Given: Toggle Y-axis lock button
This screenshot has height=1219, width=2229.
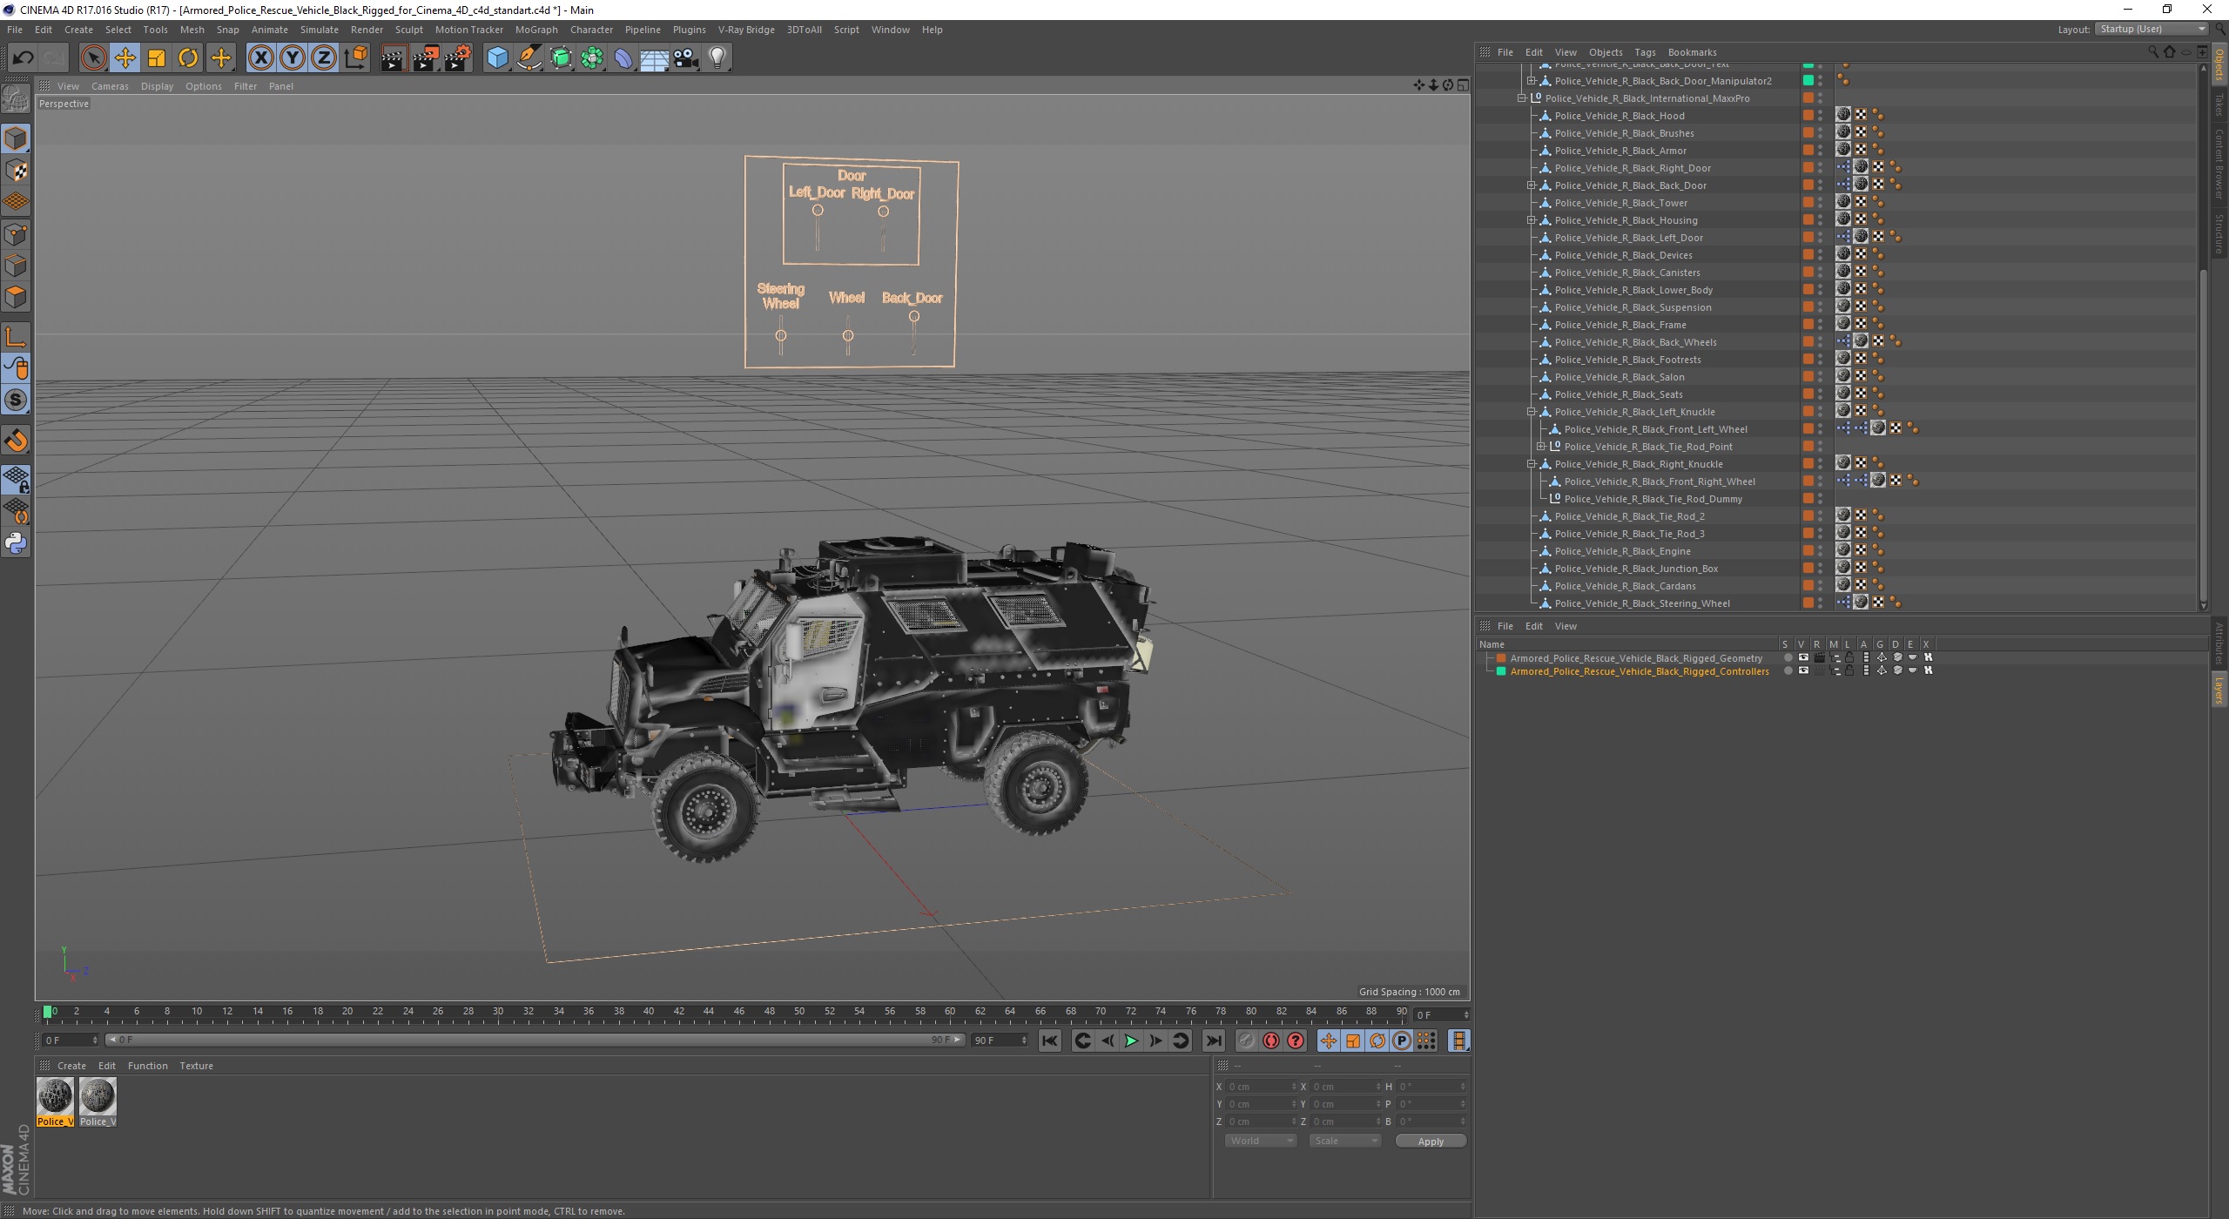Looking at the screenshot, I should [293, 58].
